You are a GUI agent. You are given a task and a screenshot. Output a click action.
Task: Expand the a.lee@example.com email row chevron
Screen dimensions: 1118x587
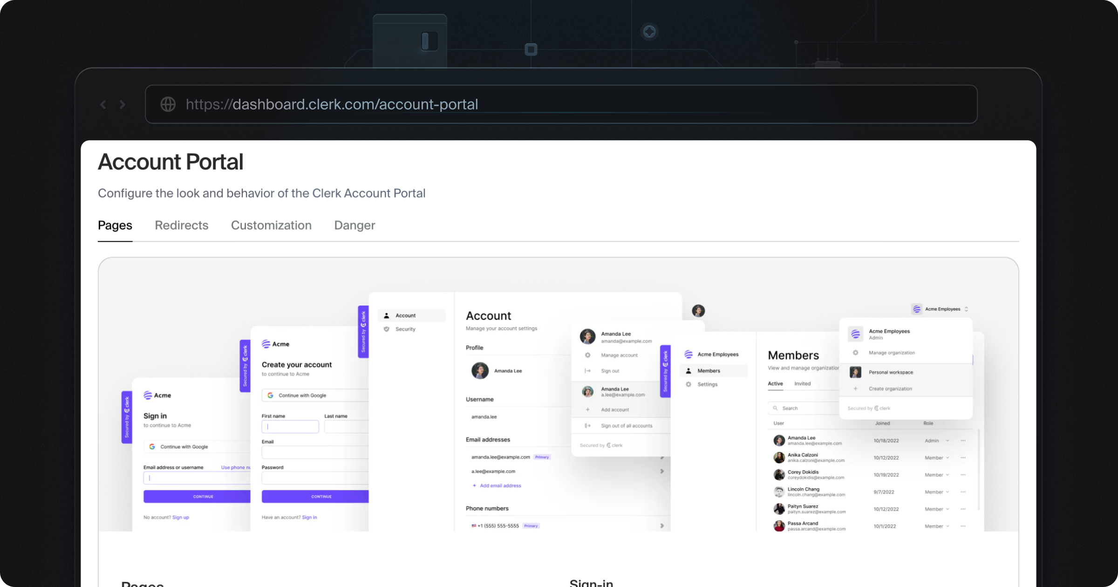662,471
